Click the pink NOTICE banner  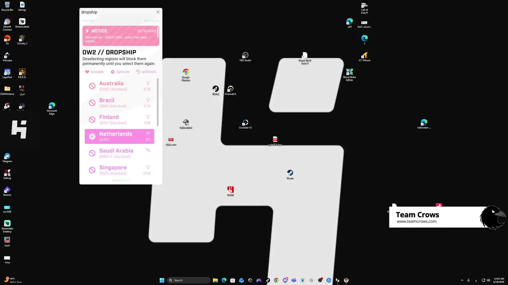click(x=121, y=36)
